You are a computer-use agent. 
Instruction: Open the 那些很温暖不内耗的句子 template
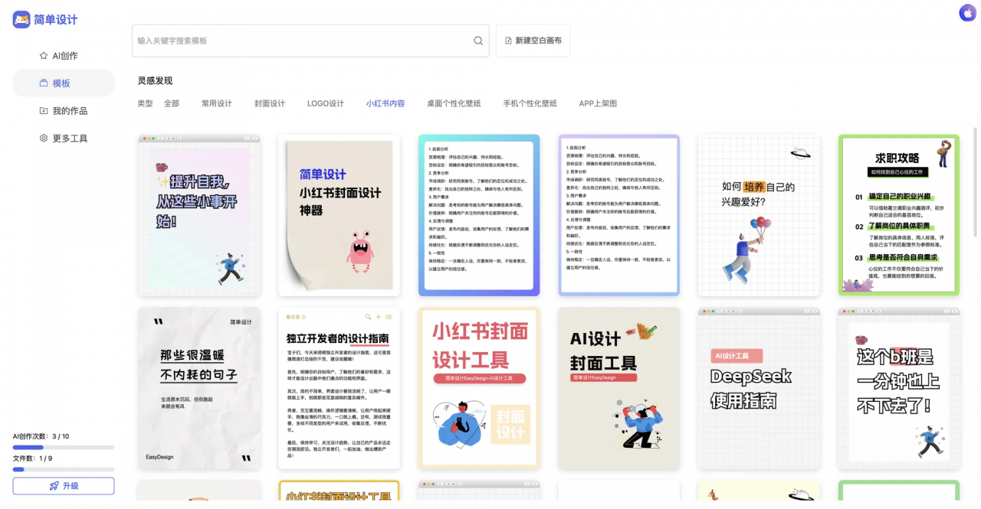click(199, 389)
